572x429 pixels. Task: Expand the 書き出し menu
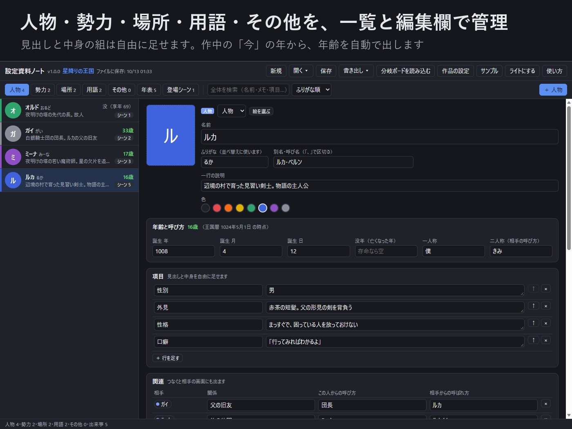click(x=356, y=71)
